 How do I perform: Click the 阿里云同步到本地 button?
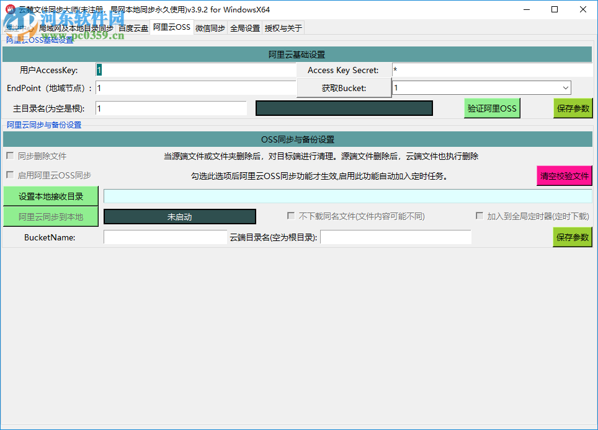click(x=51, y=217)
